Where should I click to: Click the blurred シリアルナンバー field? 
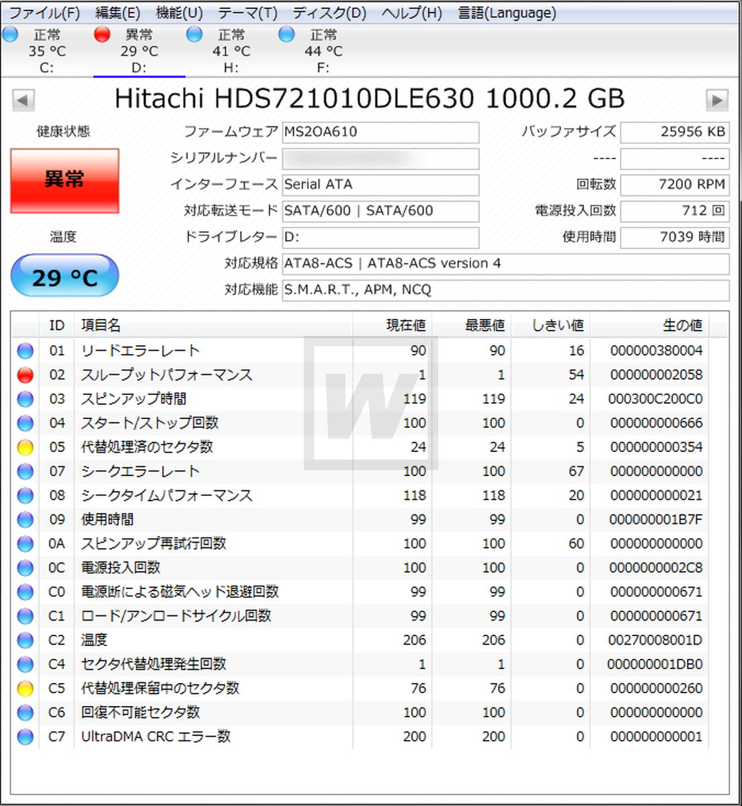pos(380,159)
